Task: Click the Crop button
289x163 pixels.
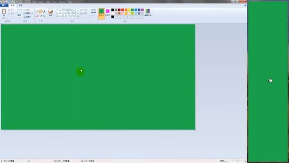Action: (27, 10)
